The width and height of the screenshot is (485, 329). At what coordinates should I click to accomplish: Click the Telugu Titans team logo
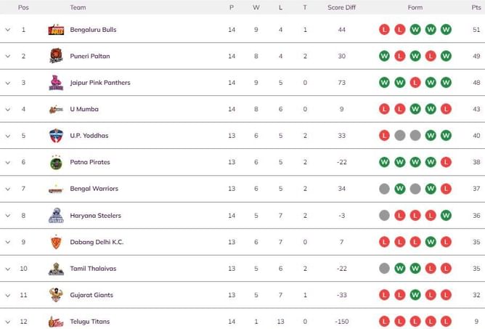[x=56, y=322]
